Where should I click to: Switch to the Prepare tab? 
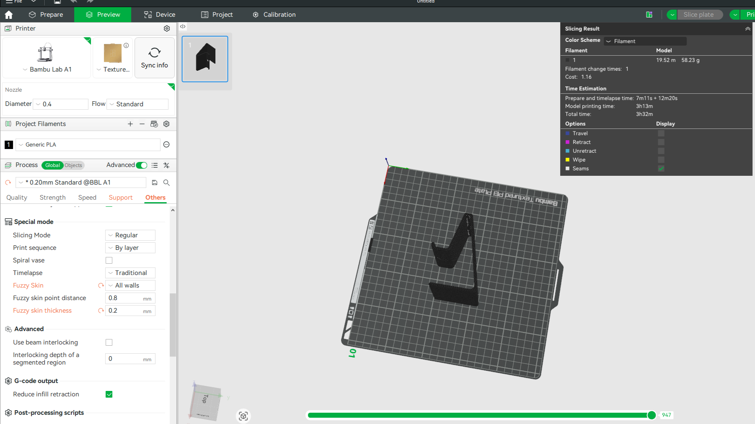click(46, 15)
